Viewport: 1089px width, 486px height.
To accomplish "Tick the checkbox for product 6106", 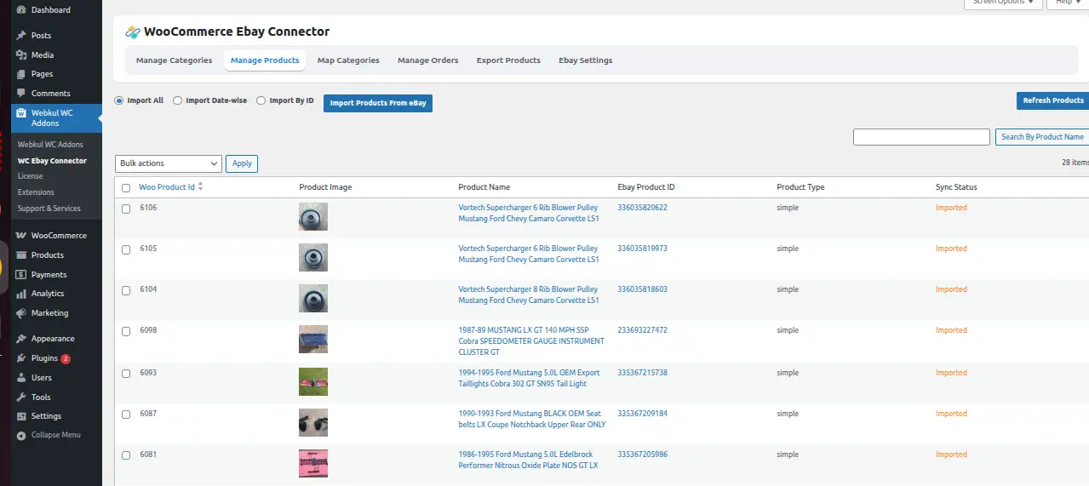I will point(126,209).
